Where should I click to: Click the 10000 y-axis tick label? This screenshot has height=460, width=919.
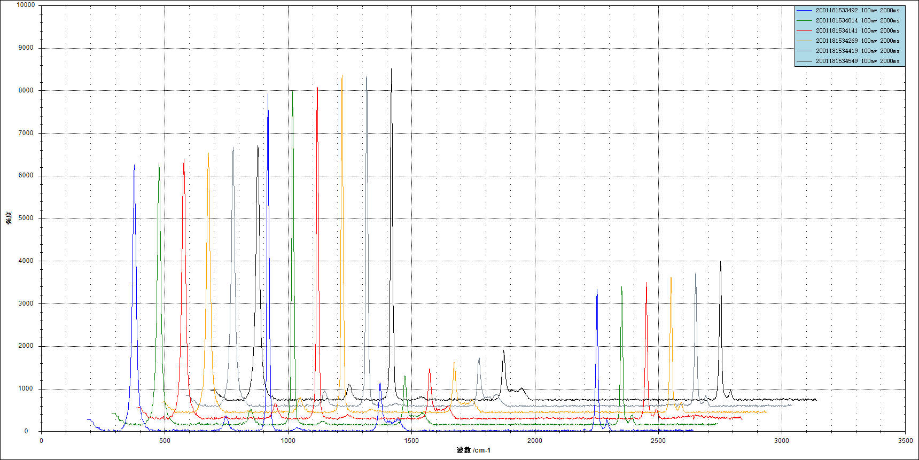click(x=26, y=5)
